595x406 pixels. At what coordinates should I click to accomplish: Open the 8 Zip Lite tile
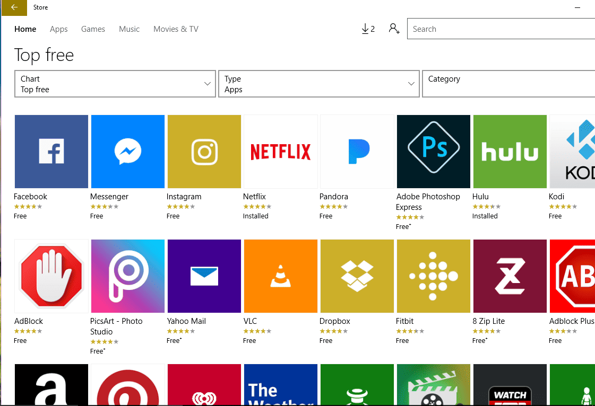[510, 276]
